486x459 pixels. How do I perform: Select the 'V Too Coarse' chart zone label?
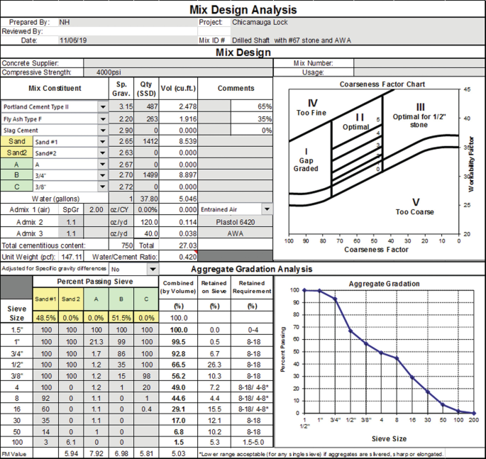click(x=415, y=206)
